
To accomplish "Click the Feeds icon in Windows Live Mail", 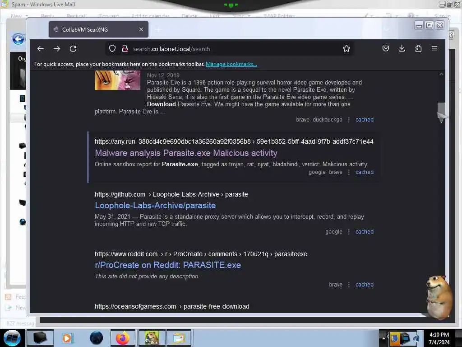I will 8,296.
